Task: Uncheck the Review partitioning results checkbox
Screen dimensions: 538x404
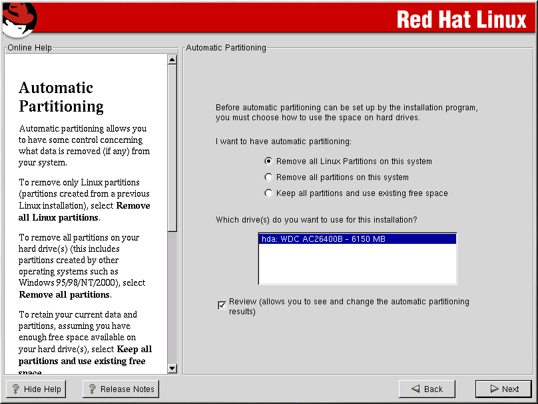Action: tap(222, 306)
